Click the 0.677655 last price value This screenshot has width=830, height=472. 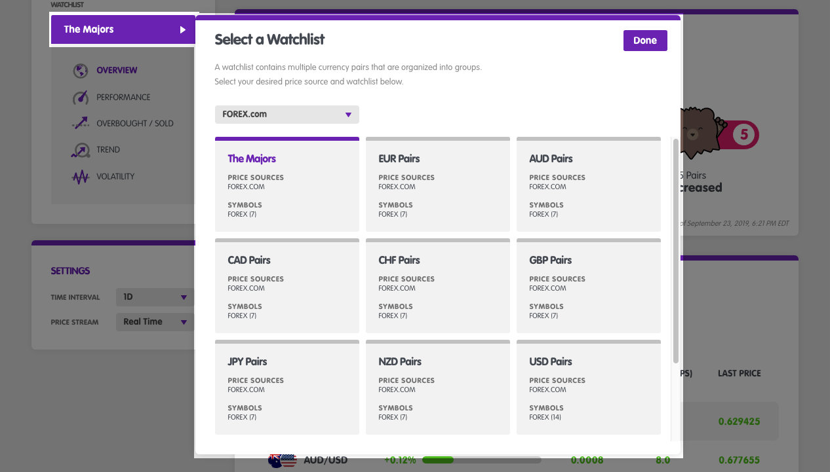740,460
